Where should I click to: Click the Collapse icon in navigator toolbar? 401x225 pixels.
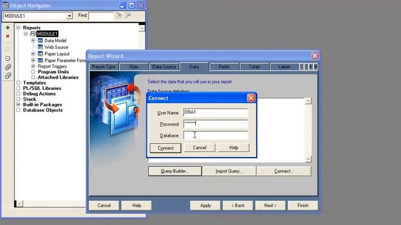click(x=8, y=58)
